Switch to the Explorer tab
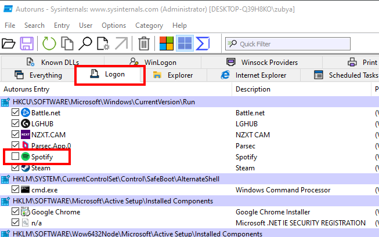Viewport: 379px width, 237px height. point(174,75)
